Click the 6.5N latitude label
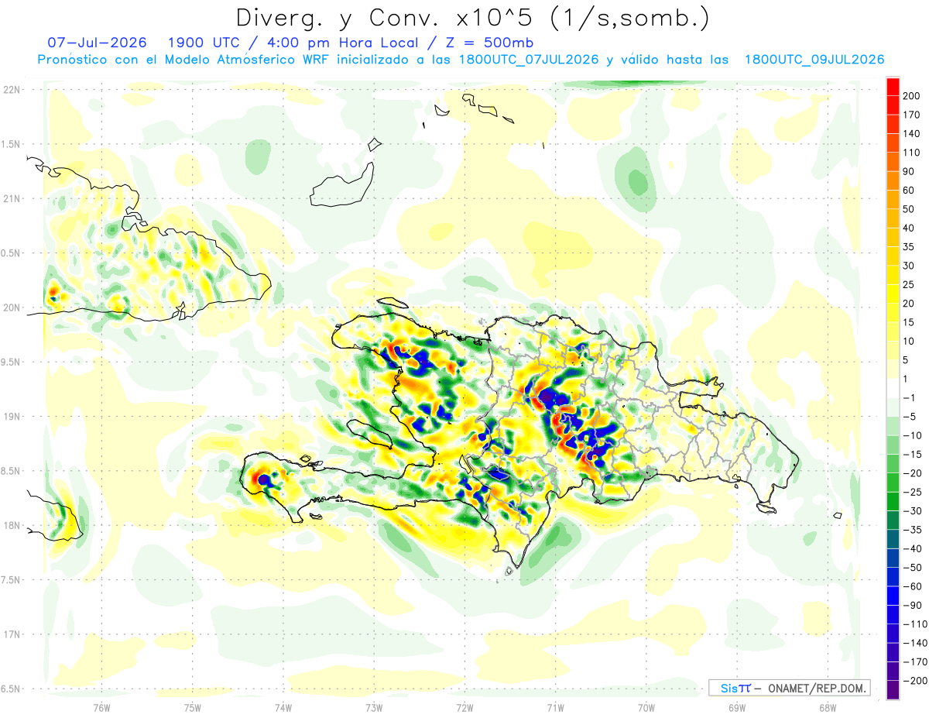The width and height of the screenshot is (929, 718). (x=11, y=689)
